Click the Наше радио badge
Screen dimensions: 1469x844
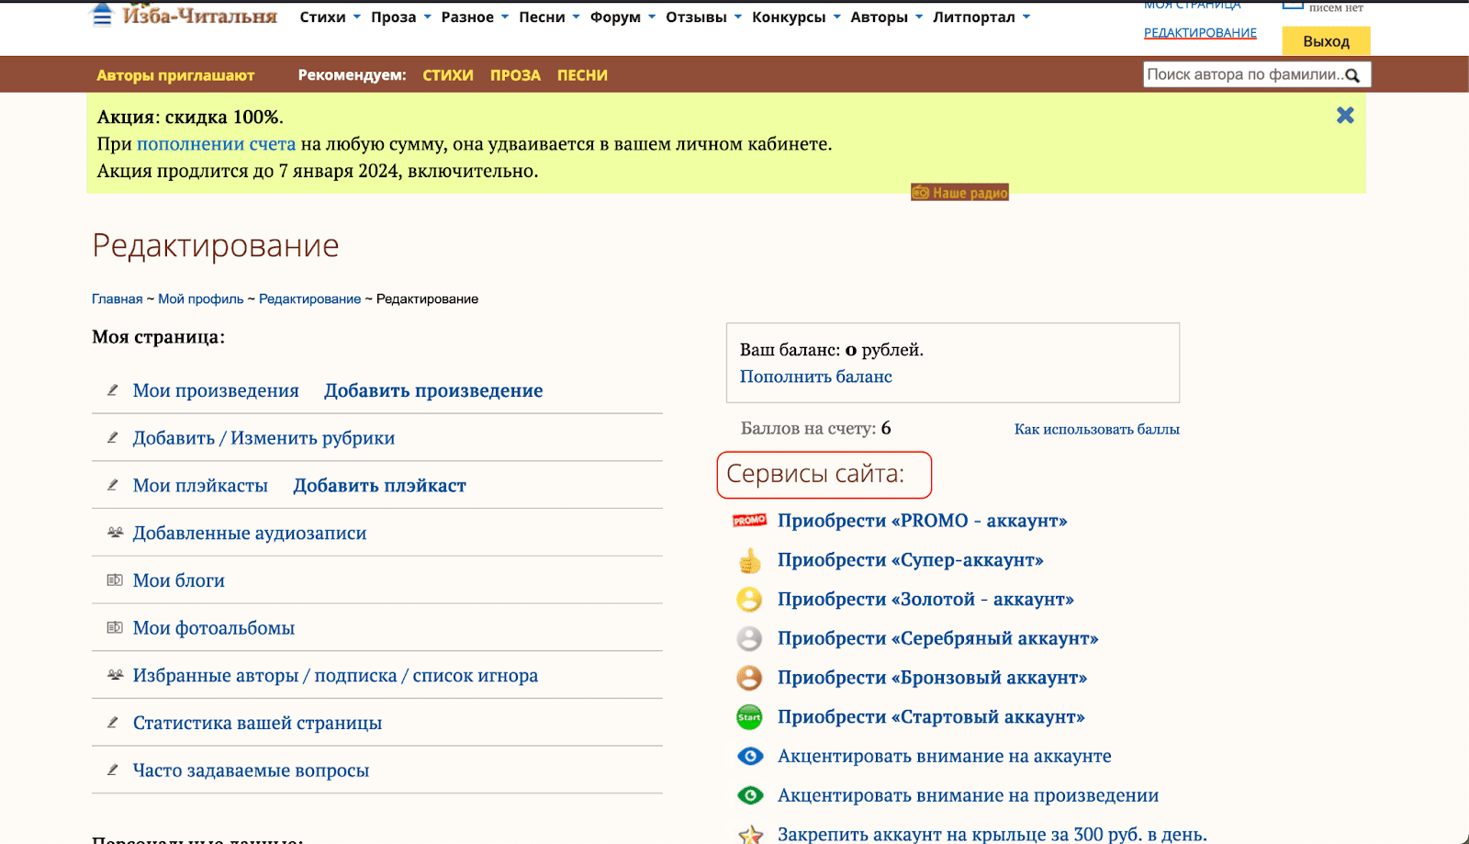(x=959, y=192)
